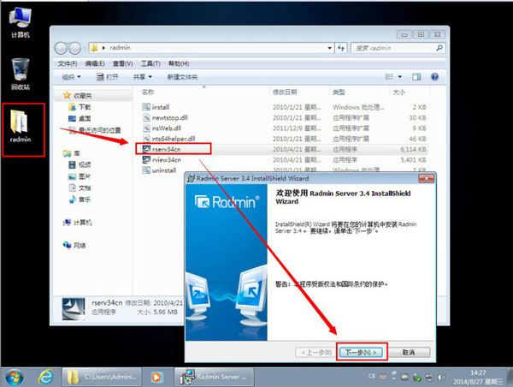Click the refresh button beside address bar
513x387 pixels.
[341, 48]
